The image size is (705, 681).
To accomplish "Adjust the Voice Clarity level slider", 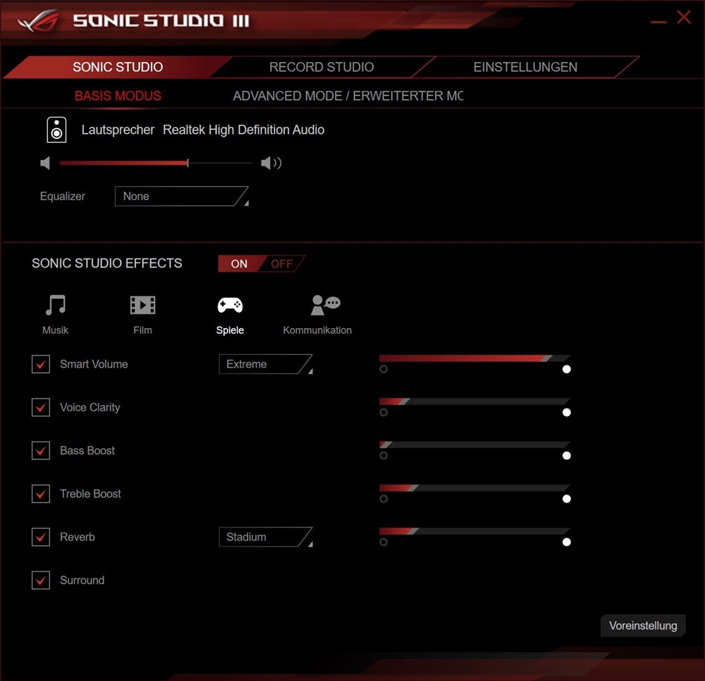I will pyautogui.click(x=474, y=401).
